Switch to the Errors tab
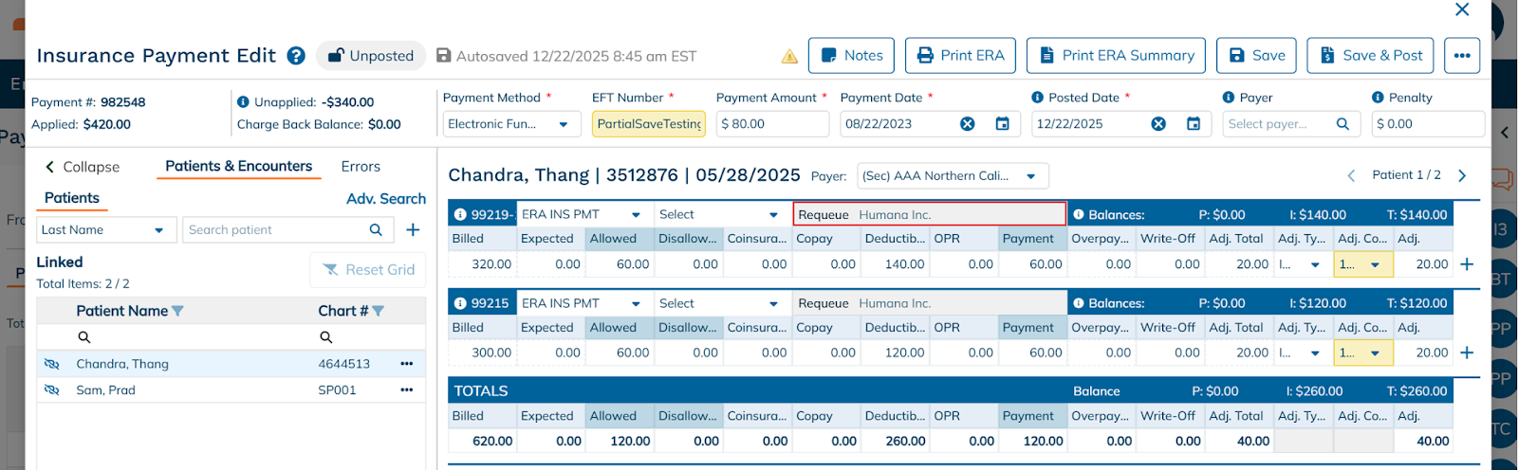This screenshot has height=470, width=1518. pyautogui.click(x=361, y=167)
